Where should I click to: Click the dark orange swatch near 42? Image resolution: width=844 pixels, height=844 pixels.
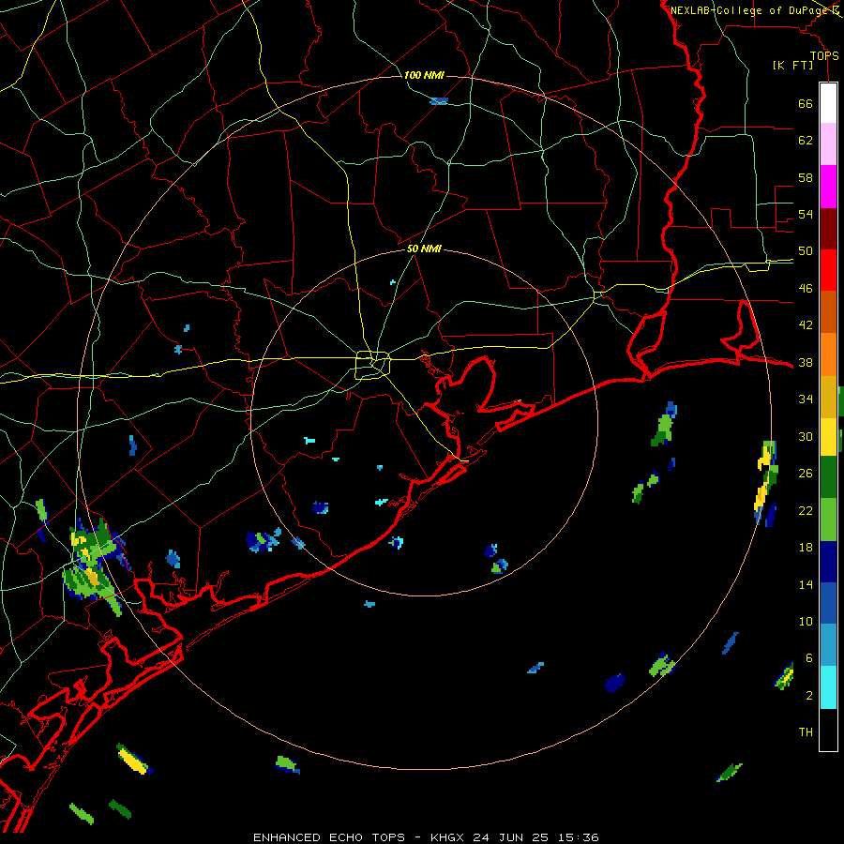pos(828,312)
